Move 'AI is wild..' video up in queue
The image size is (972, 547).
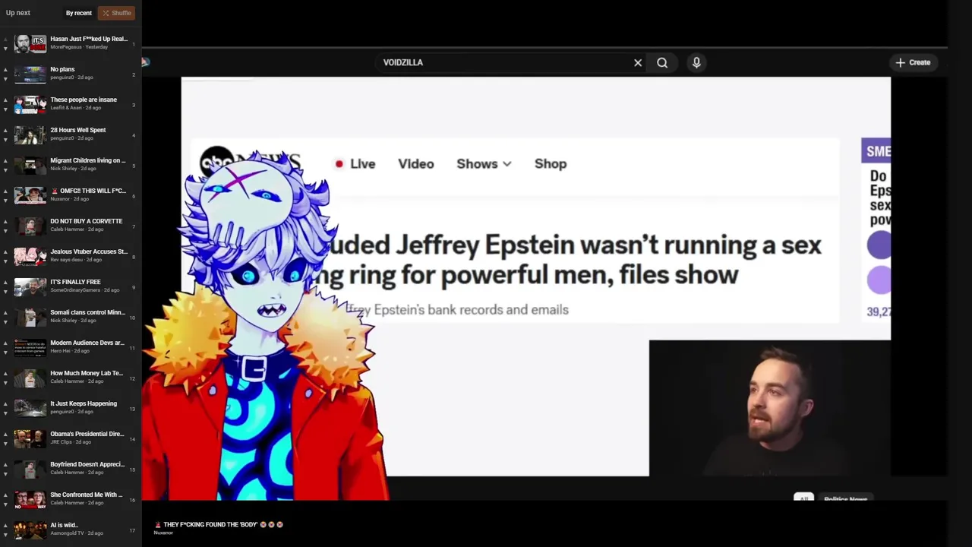click(5, 525)
